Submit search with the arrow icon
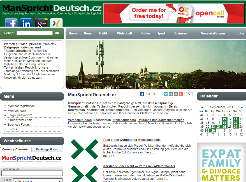Image resolution: width=246 pixels, height=182 pixels. click(x=57, y=33)
